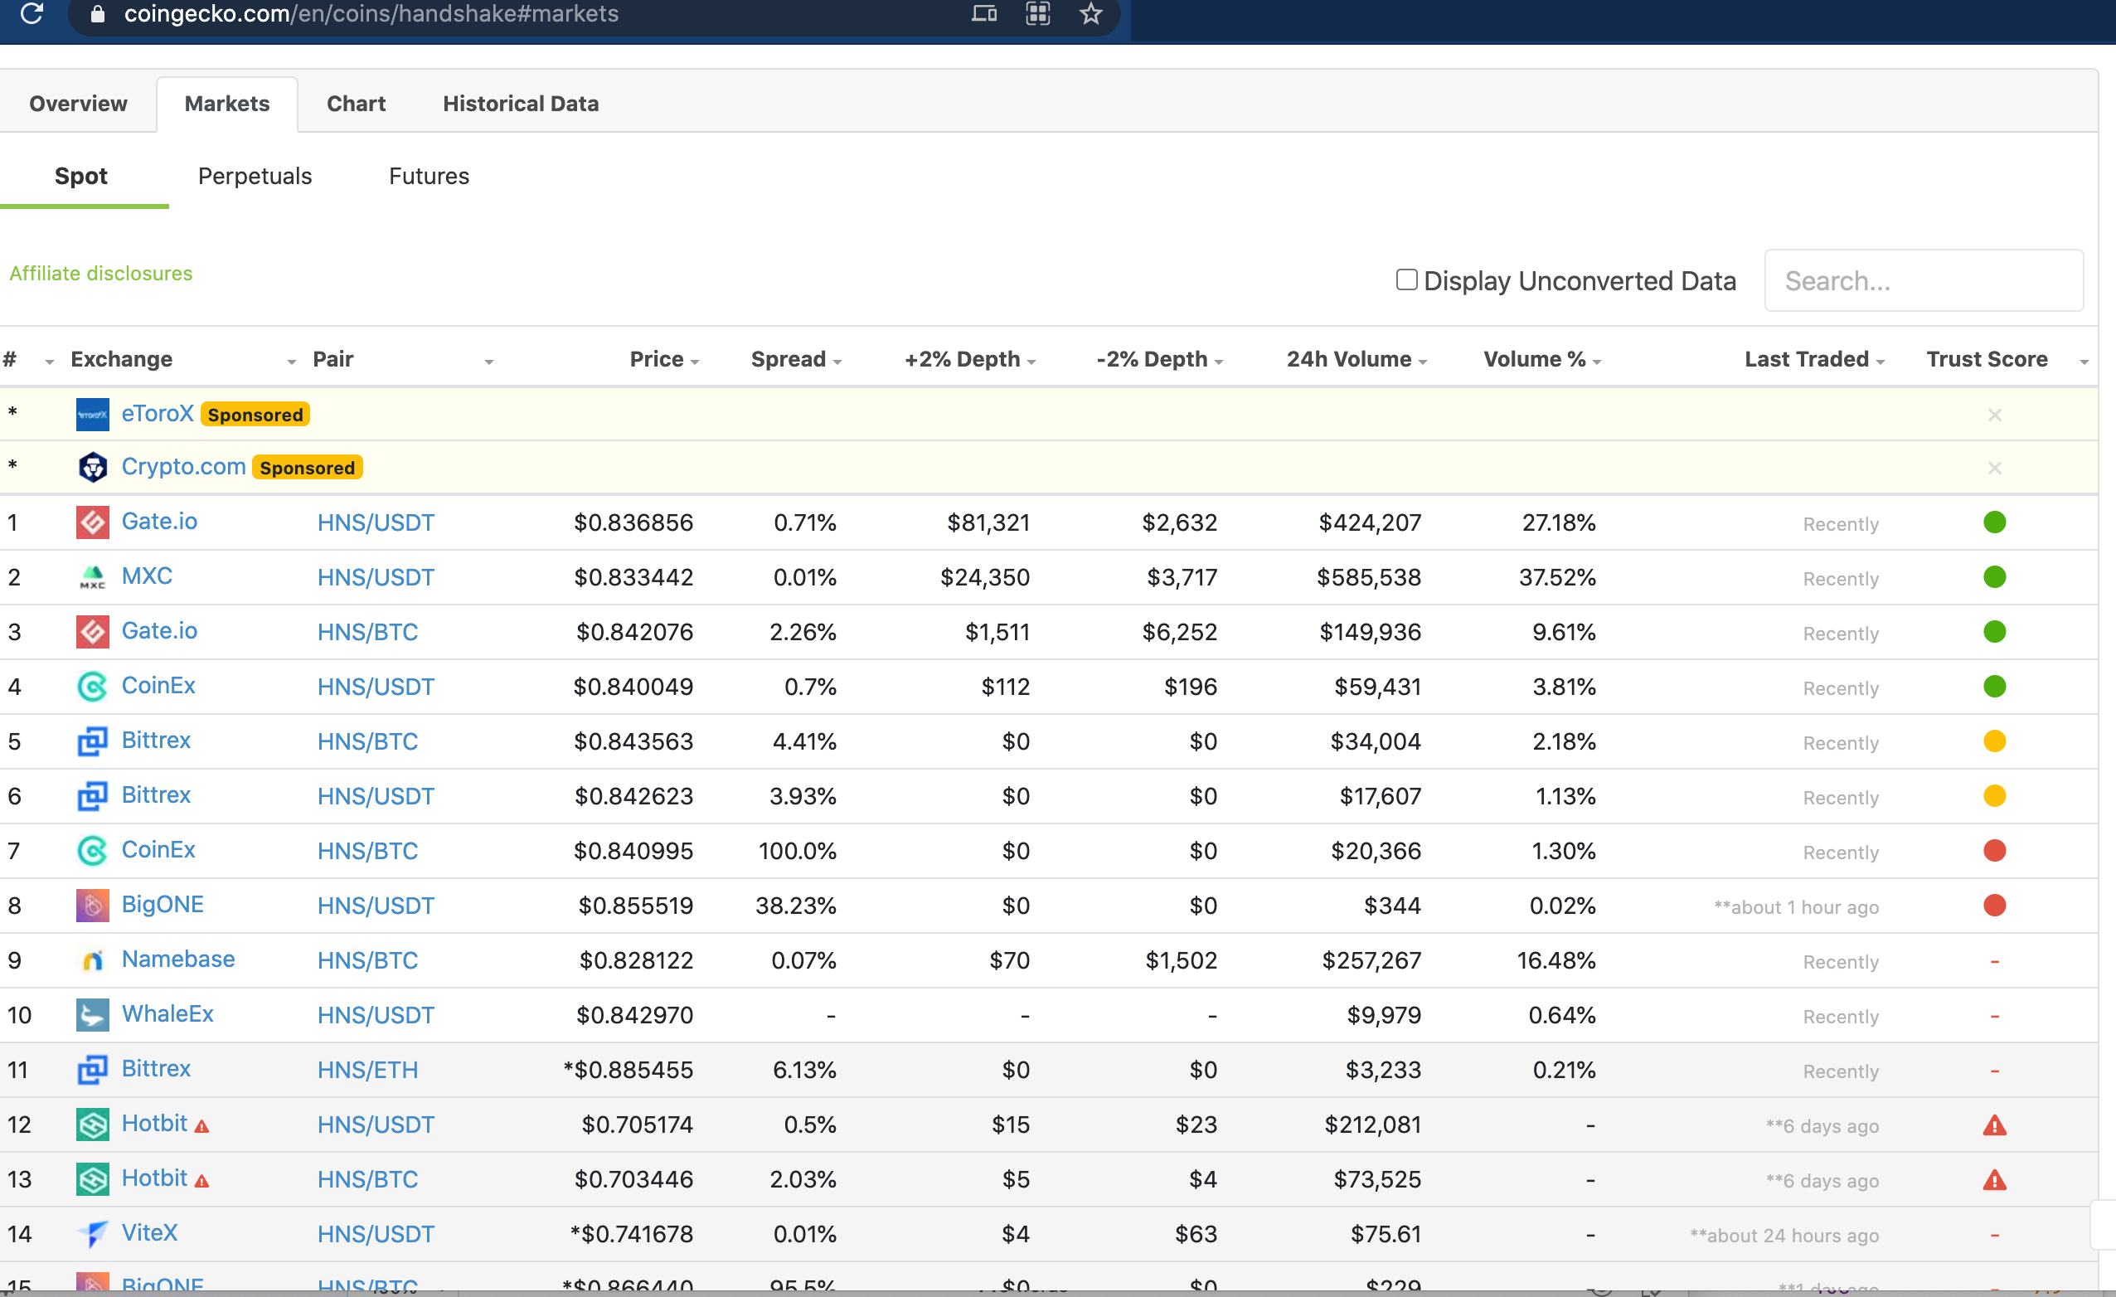Click the Gate.io logo in row 1
2116x1297 pixels.
(x=92, y=522)
